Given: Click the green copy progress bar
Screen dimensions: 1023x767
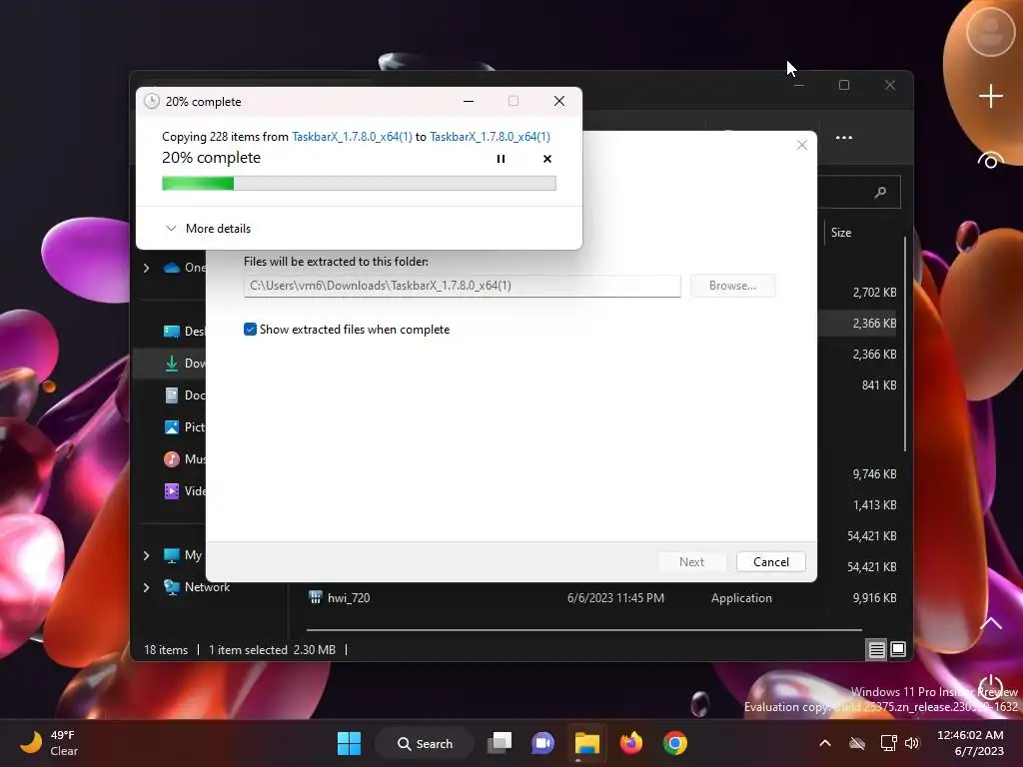Looking at the screenshot, I should tap(359, 184).
